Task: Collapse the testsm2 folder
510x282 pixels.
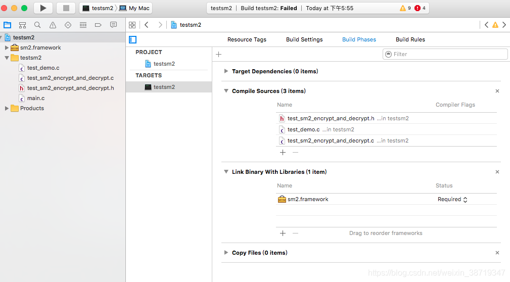Action: pos(7,58)
